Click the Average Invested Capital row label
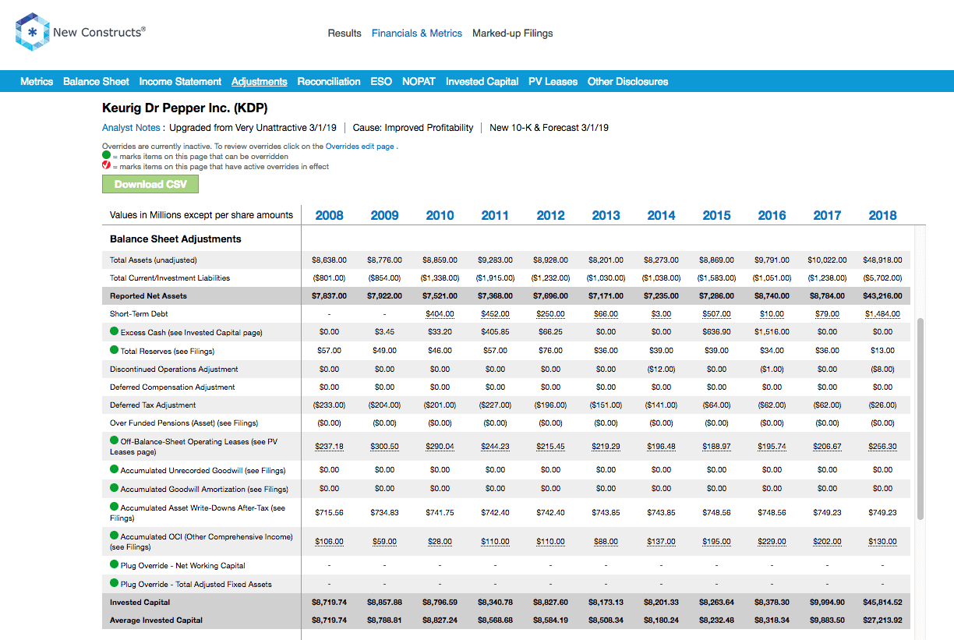Image resolution: width=954 pixels, height=640 pixels. pos(156,621)
